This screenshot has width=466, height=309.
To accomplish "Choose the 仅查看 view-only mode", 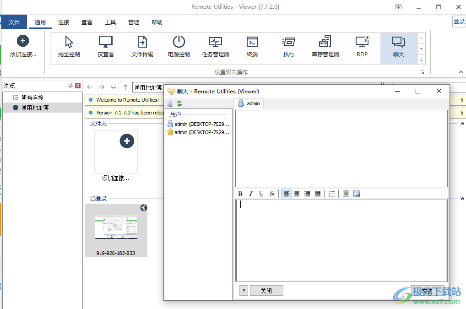I will pos(105,47).
